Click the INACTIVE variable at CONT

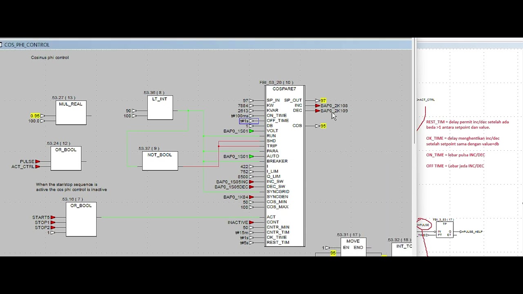[238, 223]
